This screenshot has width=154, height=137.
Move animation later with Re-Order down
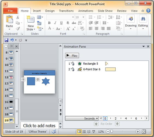(x=117, y=124)
